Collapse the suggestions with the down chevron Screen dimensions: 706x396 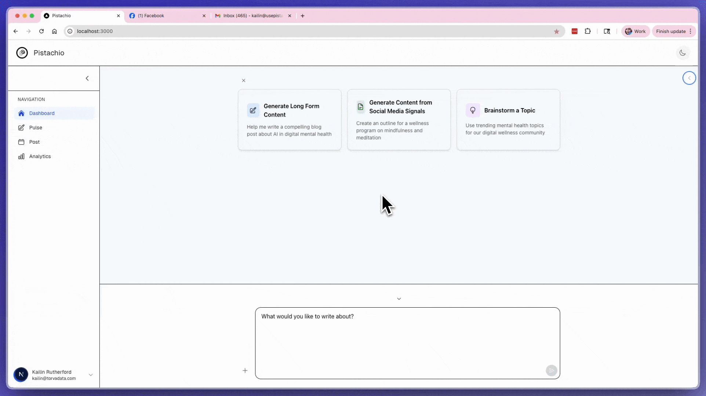pos(399,298)
